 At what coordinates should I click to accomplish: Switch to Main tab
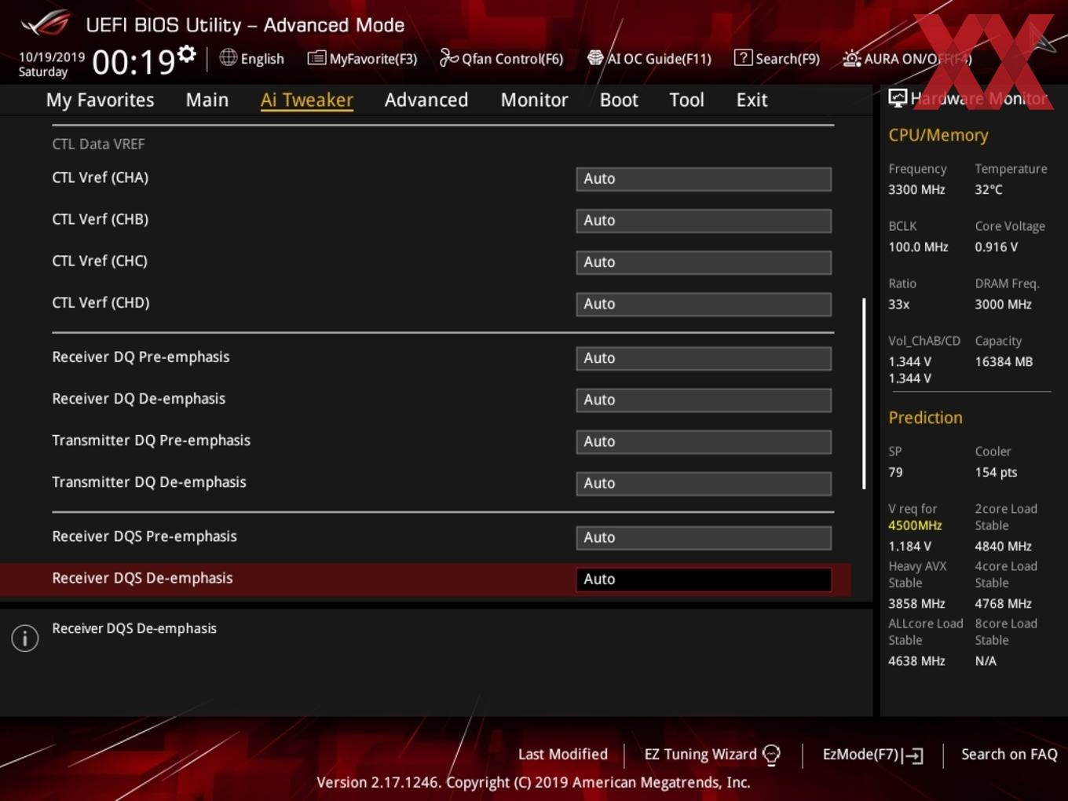coord(207,100)
